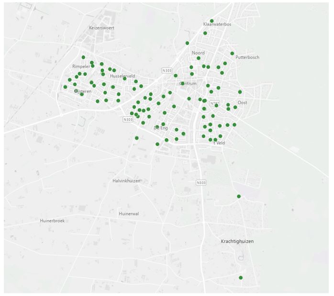Click the N303 road shield below Husselerveld
This screenshot has width=334, height=296.
[128, 120]
